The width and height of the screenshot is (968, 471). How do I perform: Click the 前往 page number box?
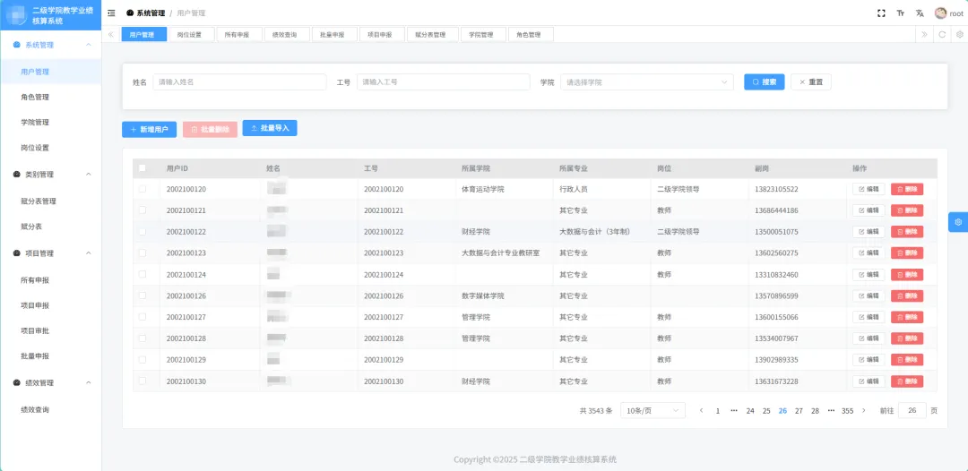tap(912, 411)
